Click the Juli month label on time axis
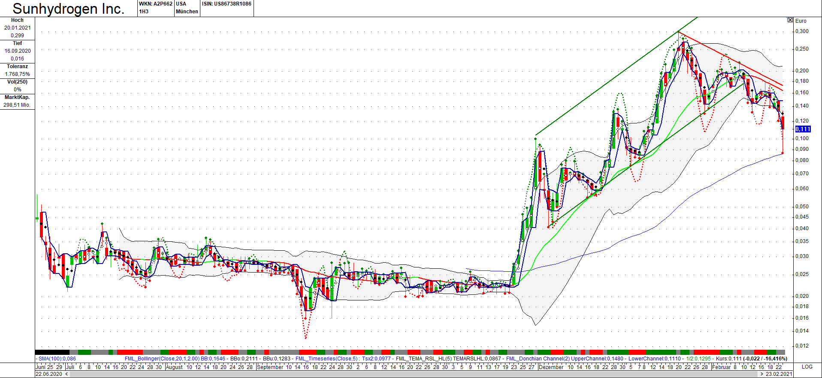822x378 pixels. click(70, 367)
